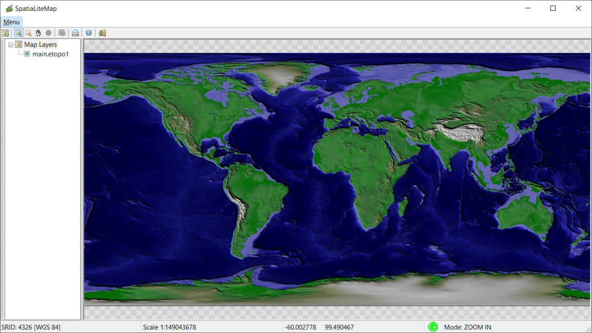Select the Zoom Out tool
The image size is (592, 333).
click(28, 33)
